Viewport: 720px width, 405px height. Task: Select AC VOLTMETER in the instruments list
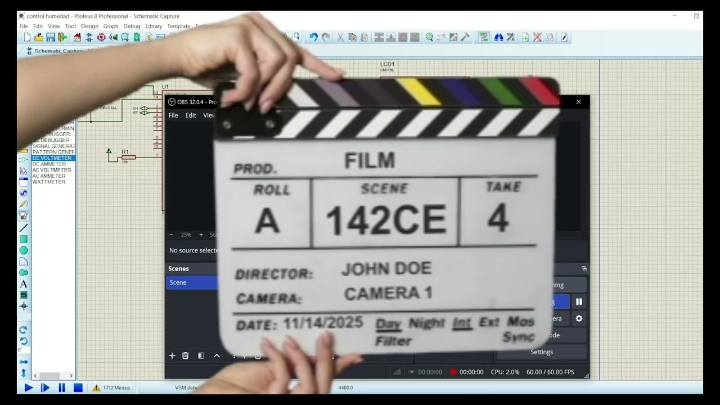tap(52, 170)
